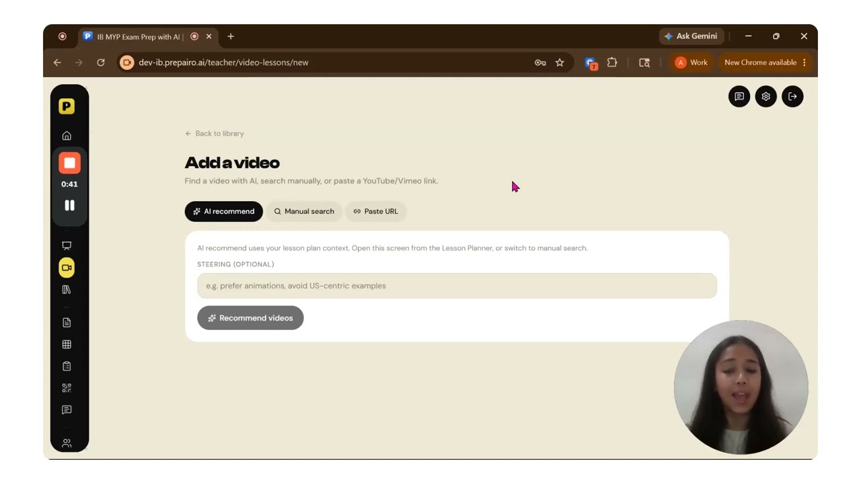Open the library books icon in sidebar
Image resolution: width=861 pixels, height=484 pixels.
(x=67, y=290)
